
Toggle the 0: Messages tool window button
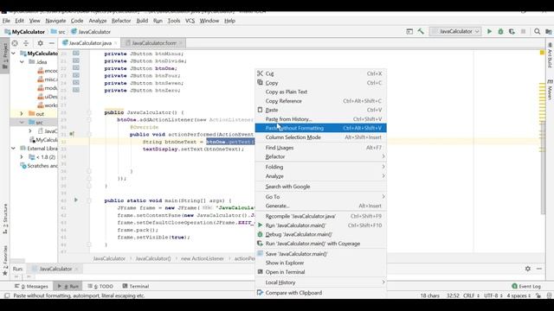pyautogui.click(x=31, y=286)
